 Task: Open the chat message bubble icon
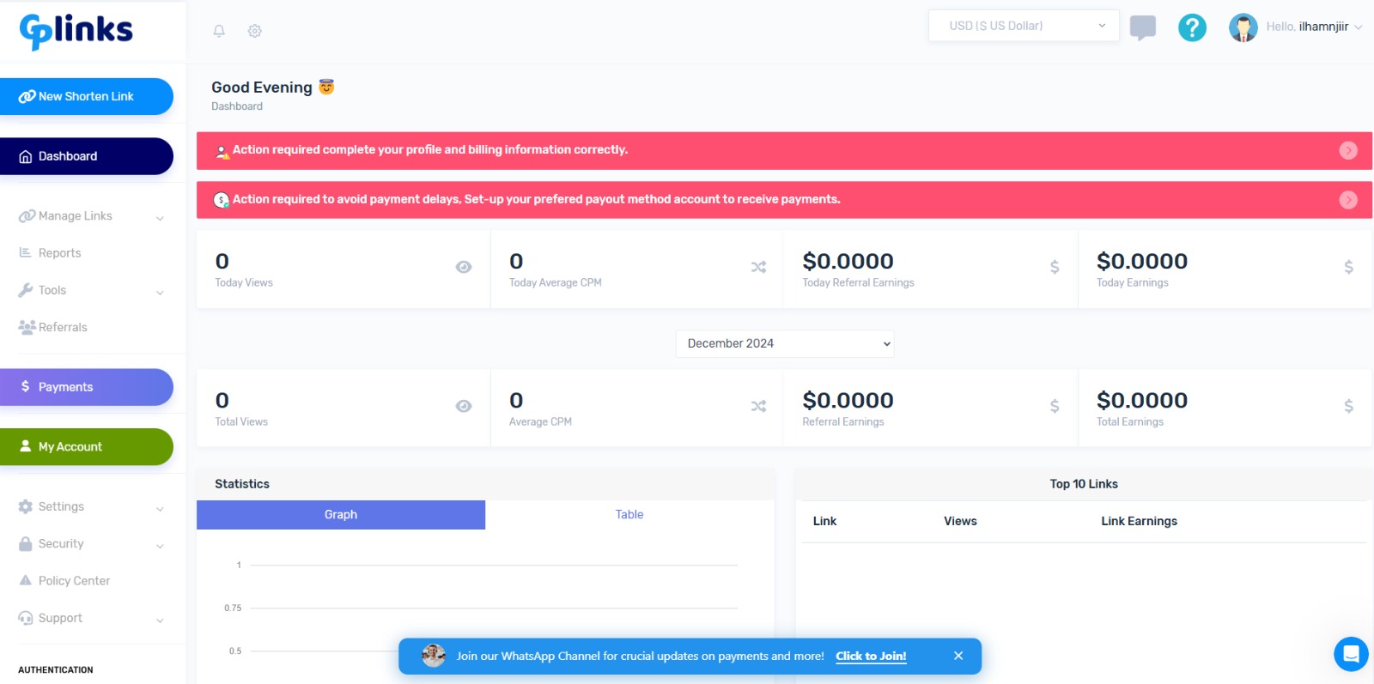(1143, 27)
